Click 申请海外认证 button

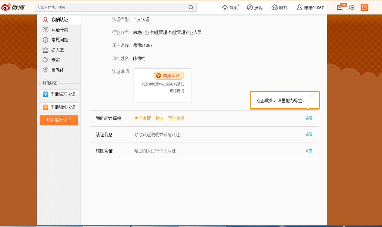tap(59, 107)
